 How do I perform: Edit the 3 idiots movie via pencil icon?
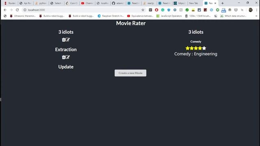point(67,40)
